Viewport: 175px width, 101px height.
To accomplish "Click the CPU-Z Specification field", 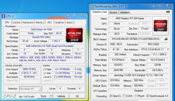I will point(51,46).
